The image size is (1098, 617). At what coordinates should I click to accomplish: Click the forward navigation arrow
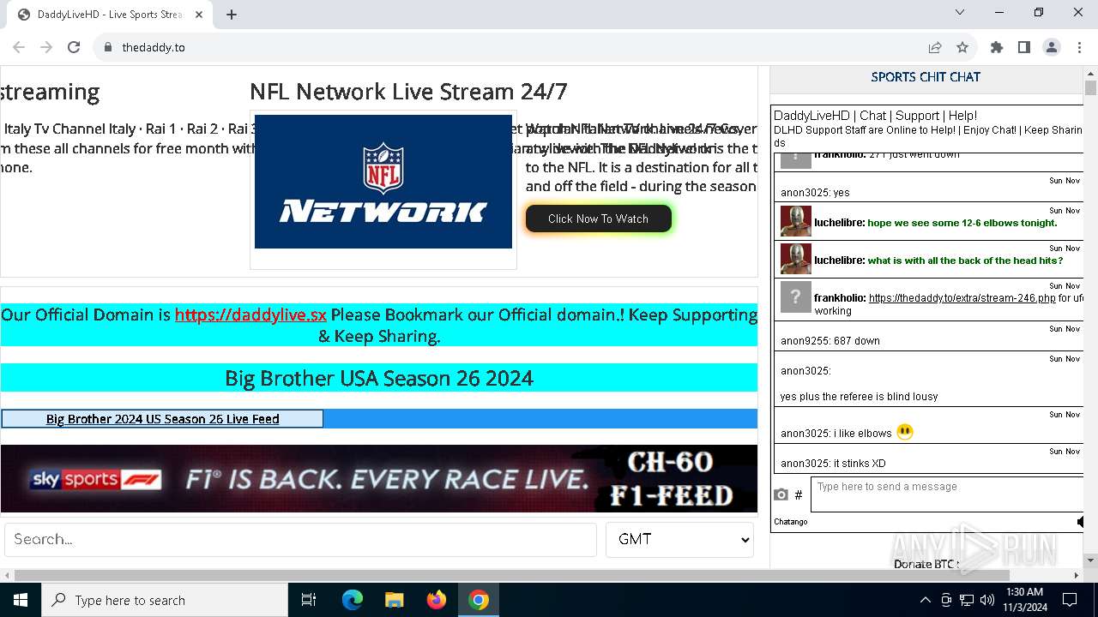click(46, 47)
